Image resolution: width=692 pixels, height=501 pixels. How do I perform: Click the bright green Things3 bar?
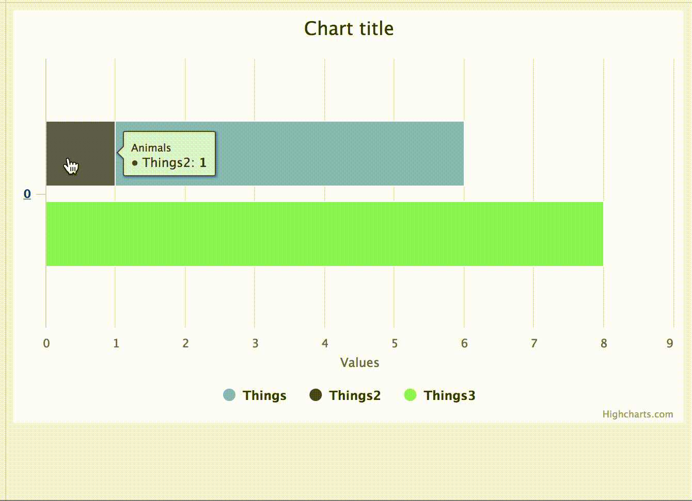(x=324, y=234)
